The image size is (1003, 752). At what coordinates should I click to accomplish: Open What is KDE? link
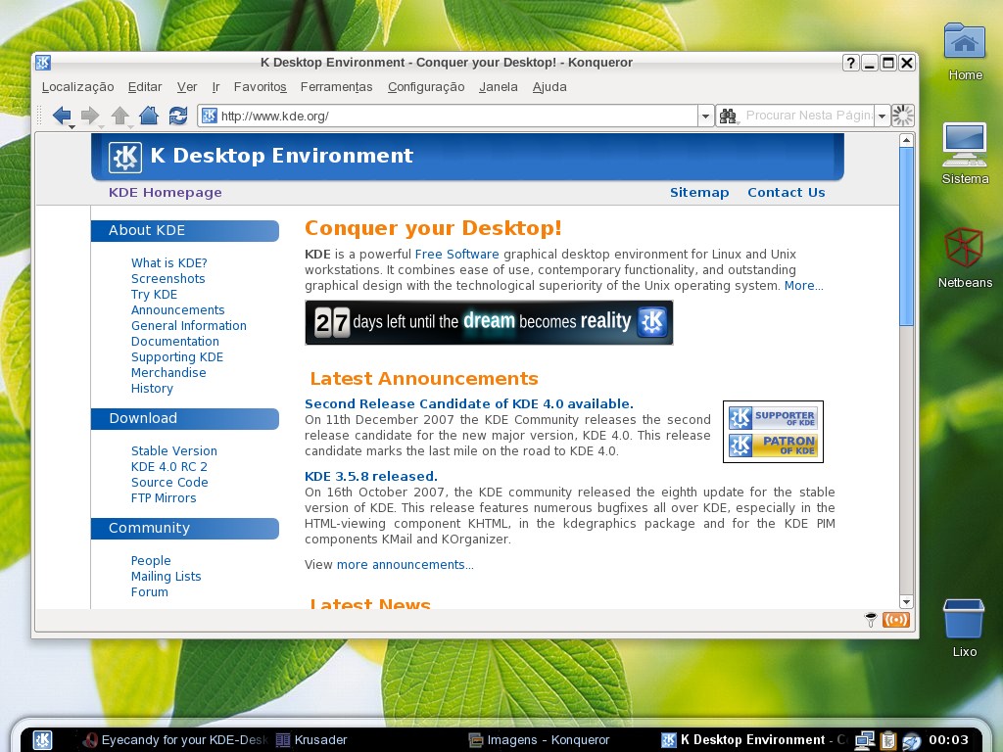point(168,262)
